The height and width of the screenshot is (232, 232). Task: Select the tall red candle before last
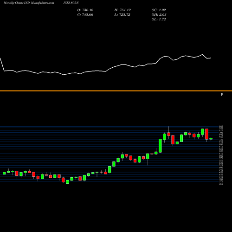tap(206, 134)
